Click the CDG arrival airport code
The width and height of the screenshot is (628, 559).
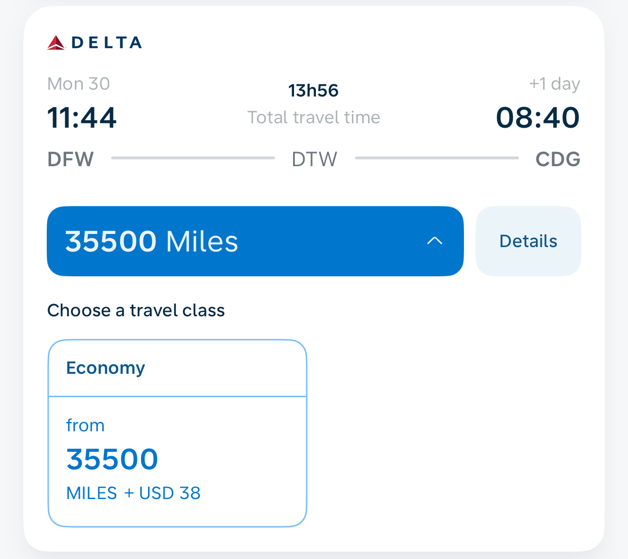pos(558,159)
